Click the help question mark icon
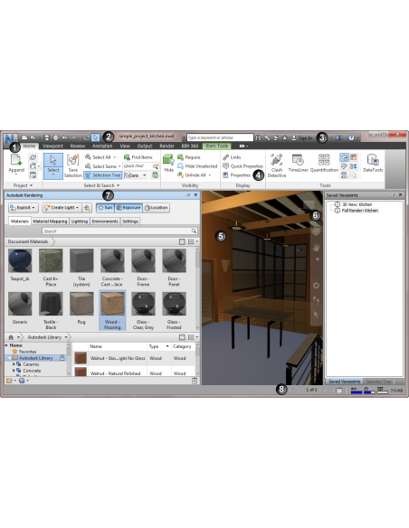Image resolution: width=409 pixels, height=528 pixels. [x=351, y=137]
